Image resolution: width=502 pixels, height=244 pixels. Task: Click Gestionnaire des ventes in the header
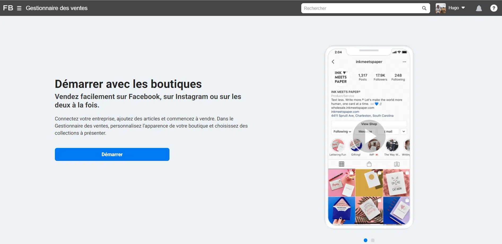pos(56,8)
